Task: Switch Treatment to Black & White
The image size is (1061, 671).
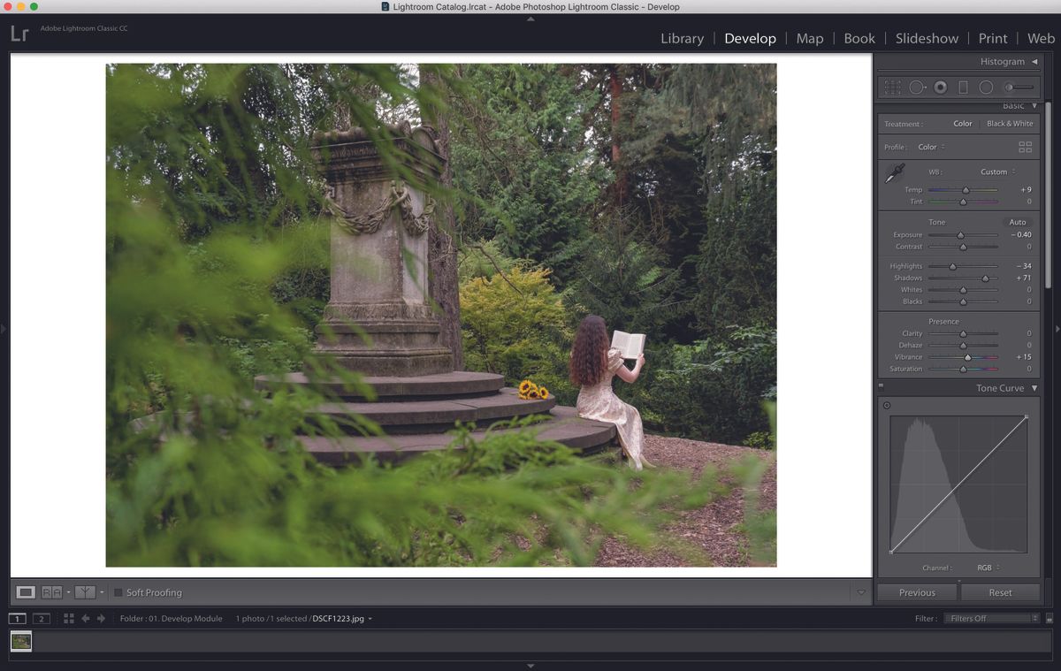Action: click(x=1010, y=124)
